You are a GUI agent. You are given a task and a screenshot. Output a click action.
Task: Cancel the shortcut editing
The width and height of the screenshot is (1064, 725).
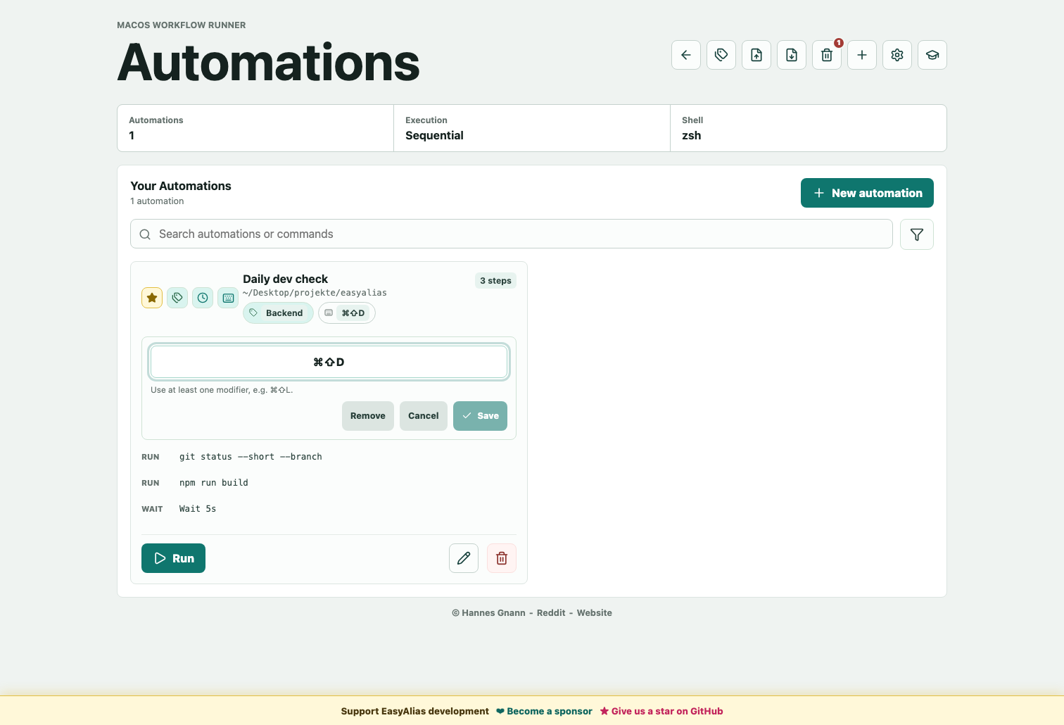(424, 416)
